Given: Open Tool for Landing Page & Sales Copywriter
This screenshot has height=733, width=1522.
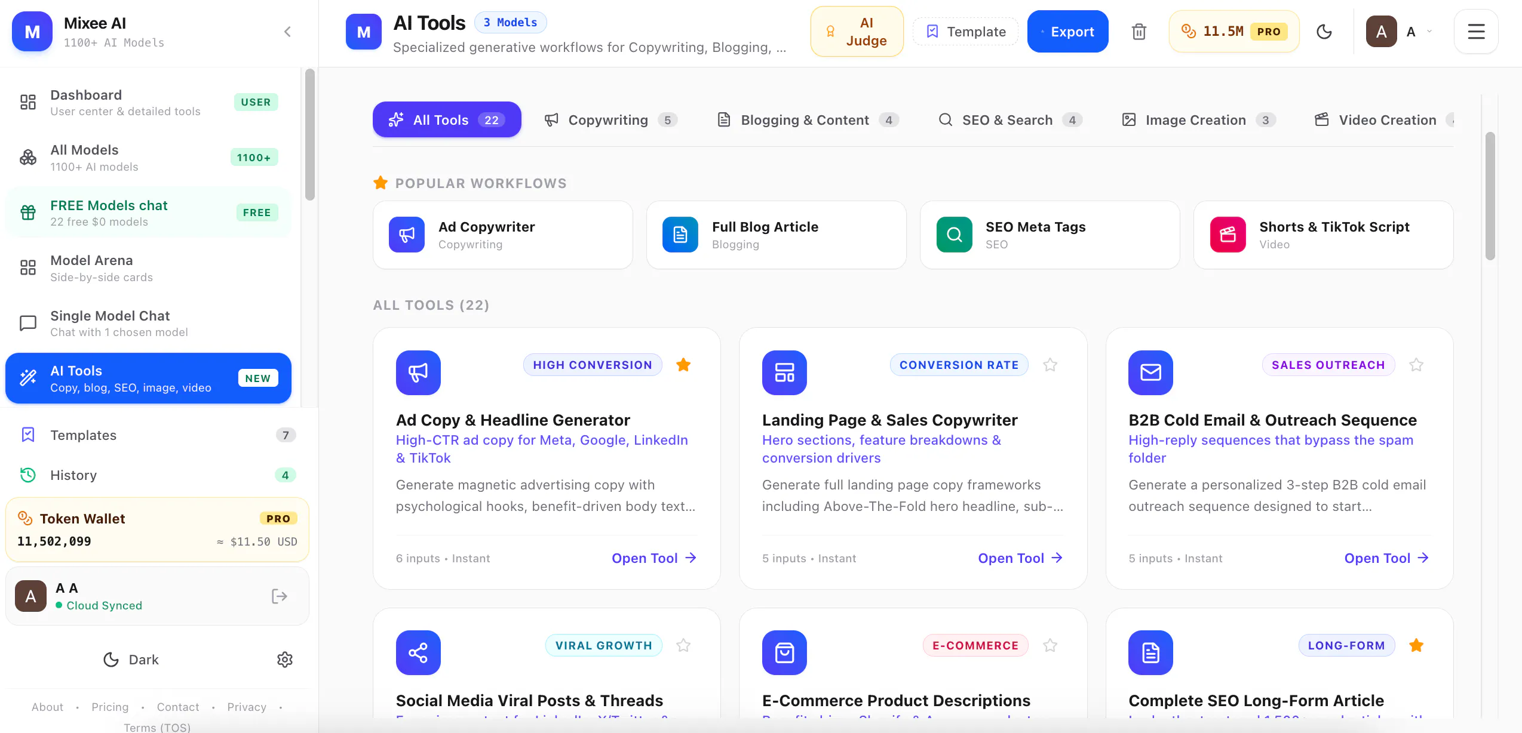Looking at the screenshot, I should point(1020,558).
